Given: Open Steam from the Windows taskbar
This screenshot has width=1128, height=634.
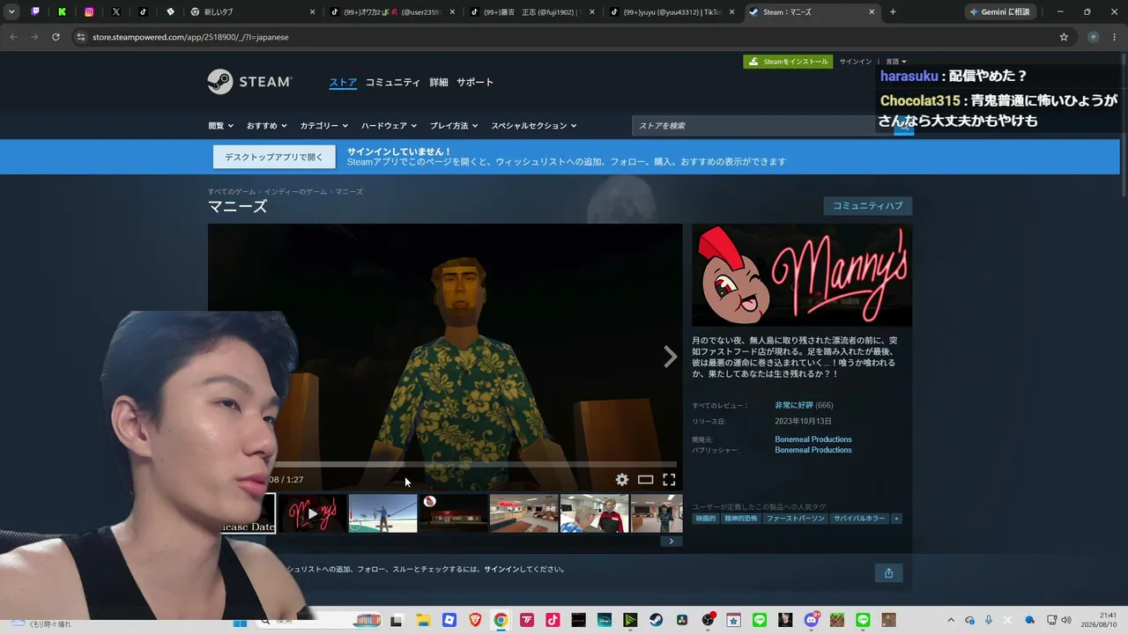Looking at the screenshot, I should click(x=656, y=621).
